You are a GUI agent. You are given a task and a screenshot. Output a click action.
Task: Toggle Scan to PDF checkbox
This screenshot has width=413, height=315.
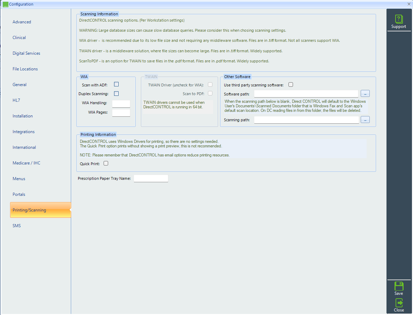point(210,93)
